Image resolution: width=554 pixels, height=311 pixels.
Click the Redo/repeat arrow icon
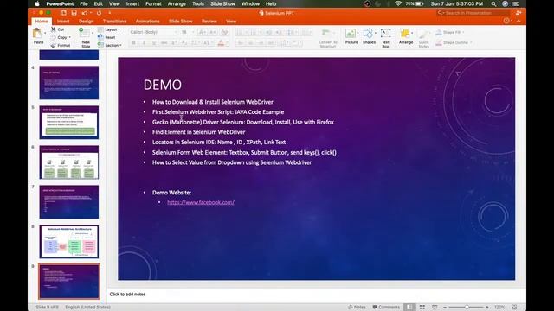pyautogui.click(x=100, y=13)
